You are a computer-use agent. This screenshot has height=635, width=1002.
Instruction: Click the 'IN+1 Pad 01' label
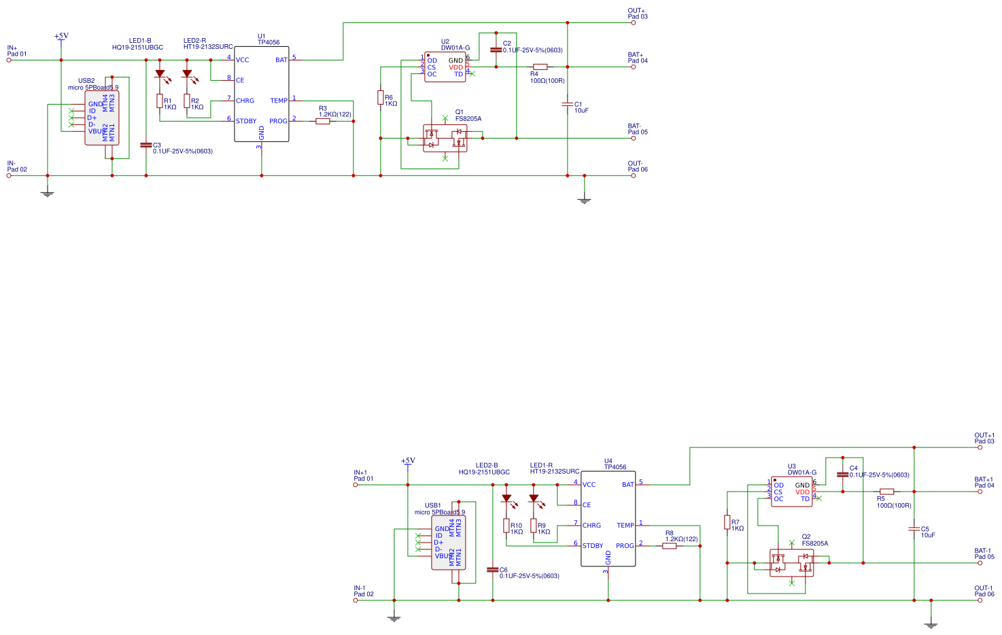pyautogui.click(x=364, y=476)
